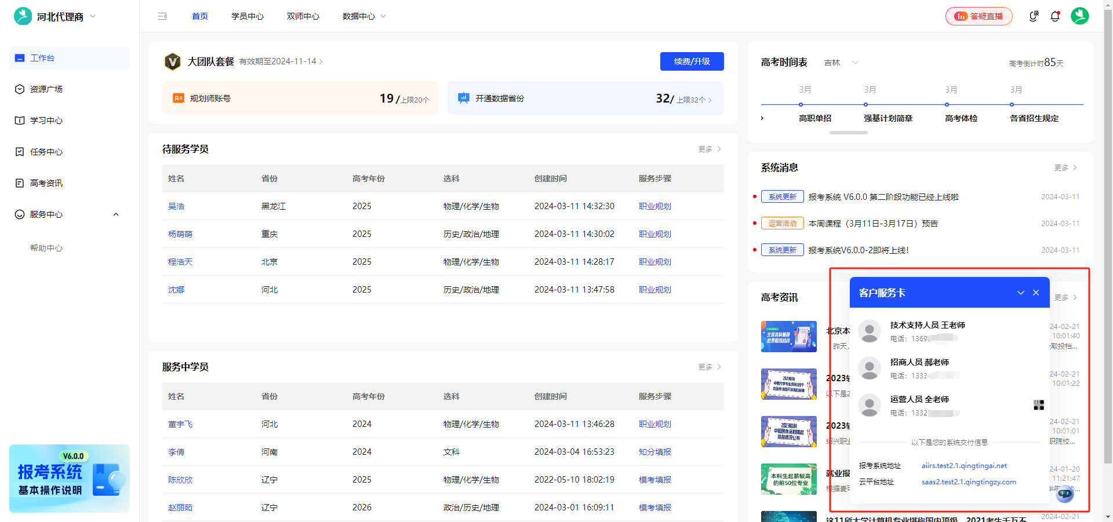Switch to the 学员中心 tab
Screen dimensions: 1113x522
pos(248,16)
